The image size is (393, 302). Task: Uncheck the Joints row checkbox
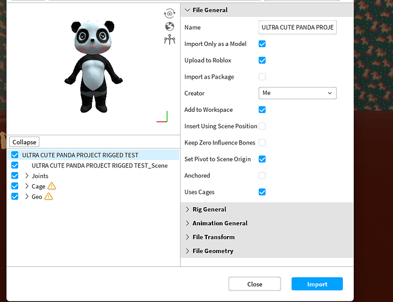(x=15, y=176)
